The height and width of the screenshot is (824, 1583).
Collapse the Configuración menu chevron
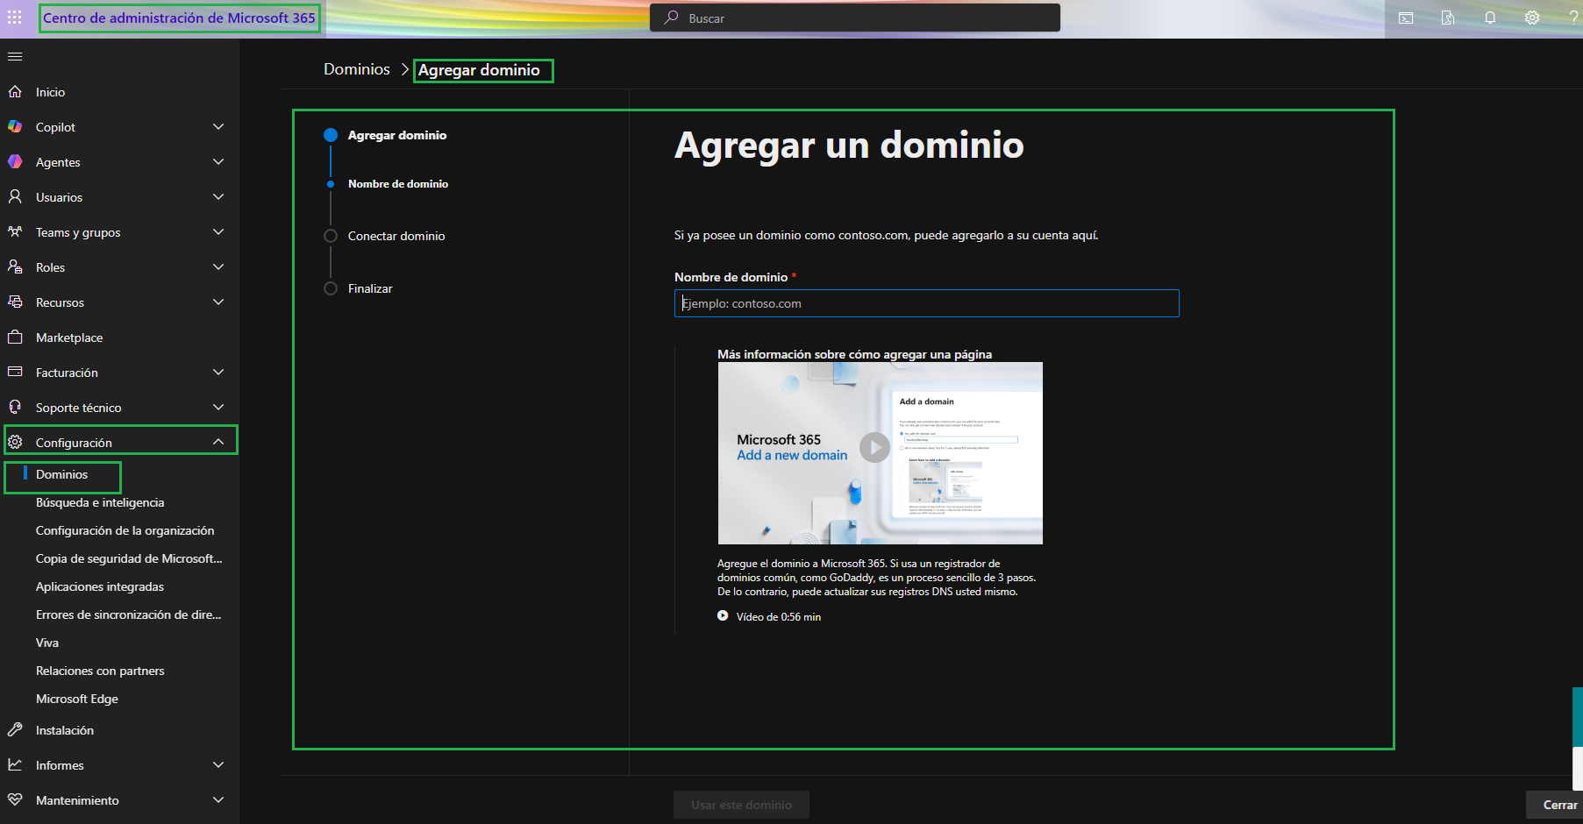pos(218,443)
